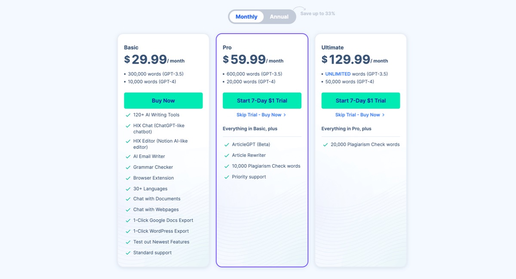Start the 7-Day $1 Trial for Pro
The width and height of the screenshot is (516, 279).
pyautogui.click(x=262, y=100)
